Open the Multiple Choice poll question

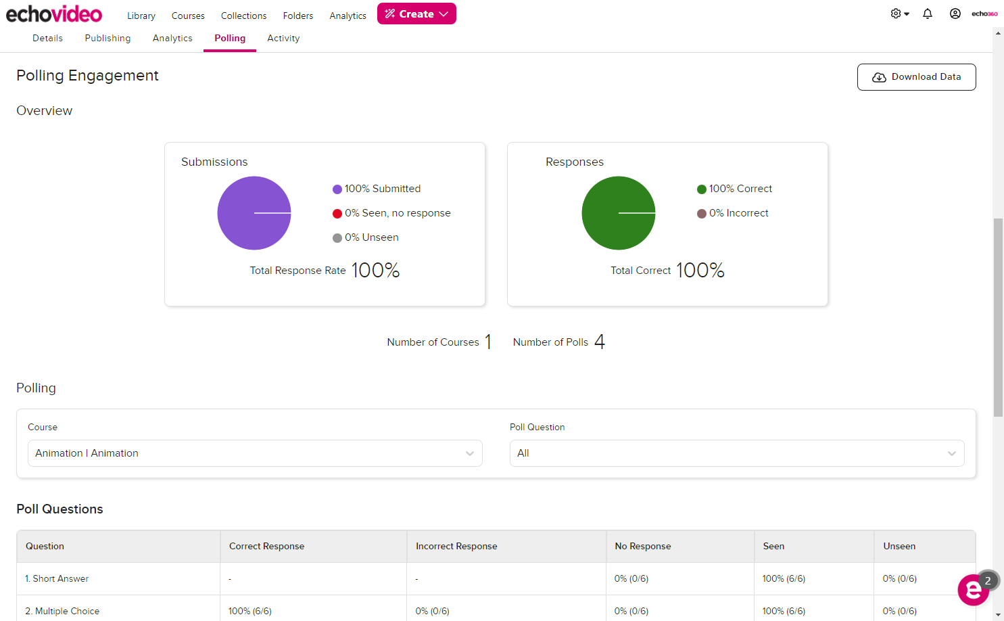tap(62, 611)
